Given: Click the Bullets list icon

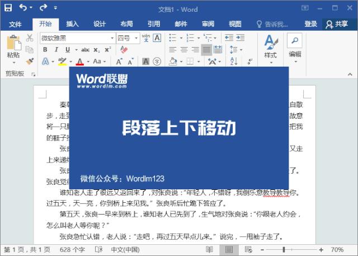Looking at the screenshot, I should [x=173, y=38].
